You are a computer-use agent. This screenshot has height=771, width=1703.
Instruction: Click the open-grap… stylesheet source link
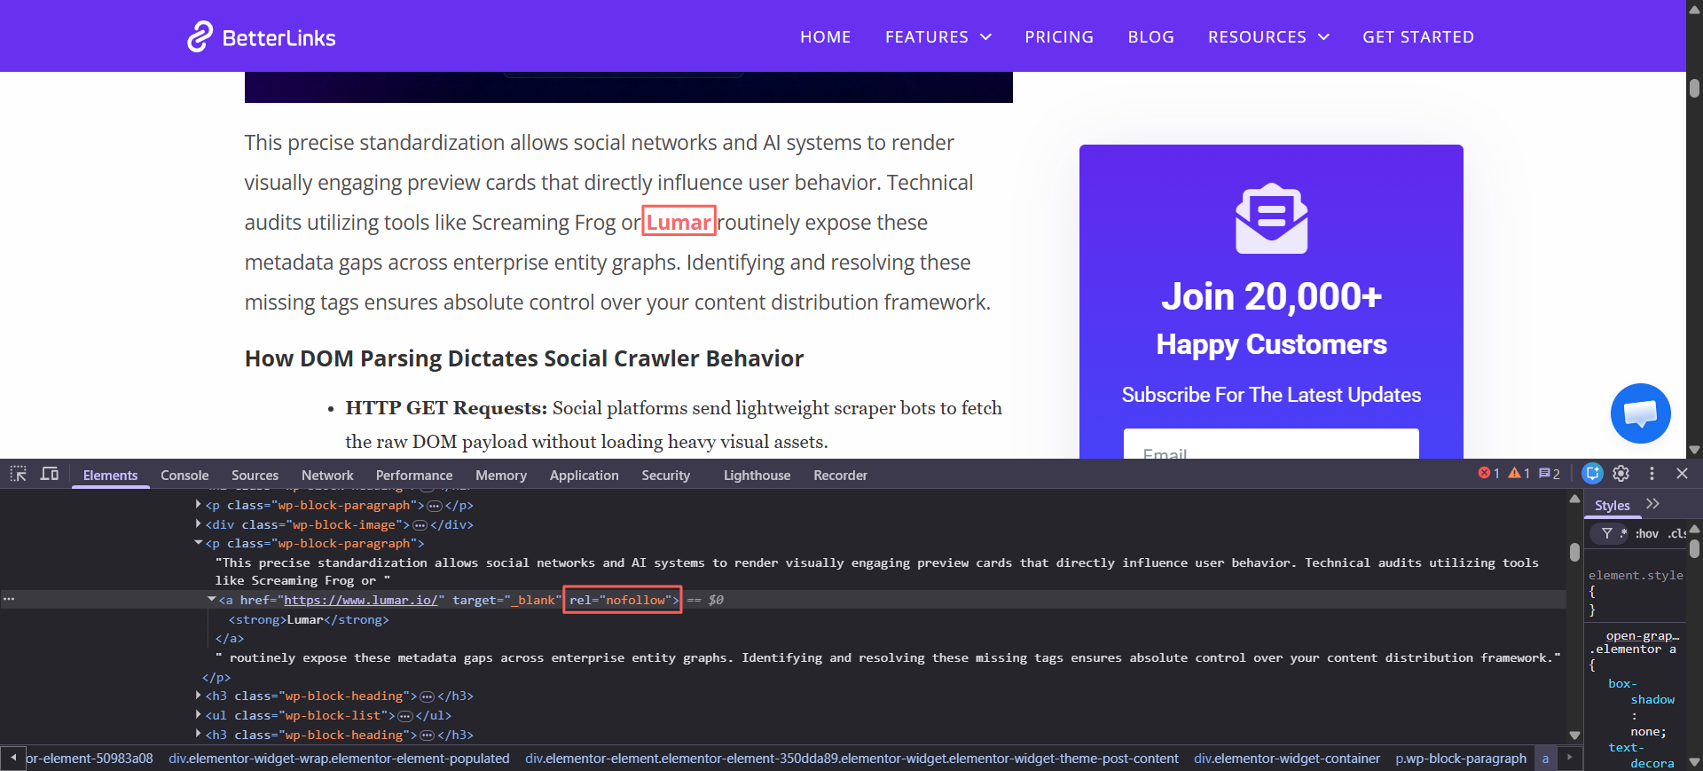1643,635
